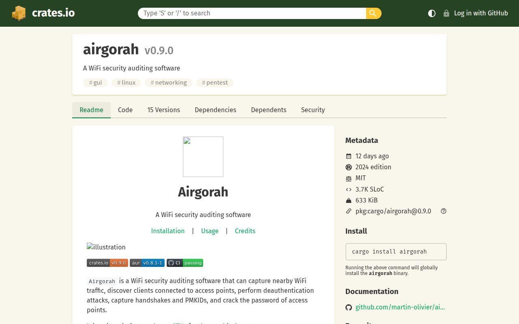Click the crates.io v0.9.0 badge
This screenshot has width=519, height=324.
pyautogui.click(x=107, y=263)
